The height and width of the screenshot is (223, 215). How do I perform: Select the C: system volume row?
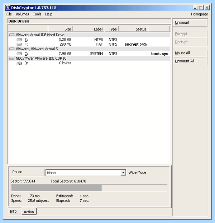click(x=89, y=54)
